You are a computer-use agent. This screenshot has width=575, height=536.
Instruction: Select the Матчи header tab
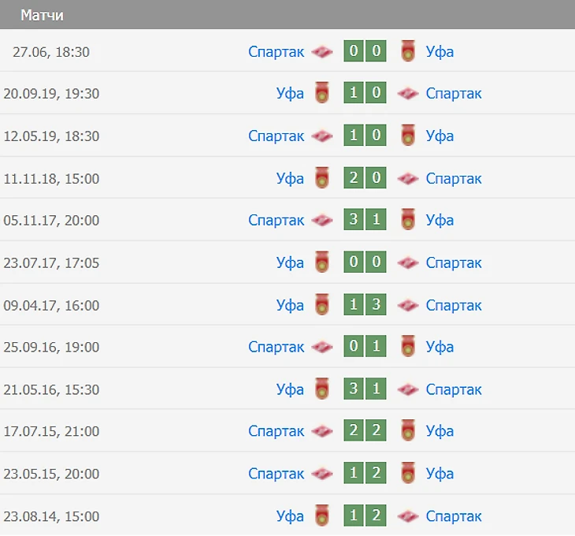[43, 15]
